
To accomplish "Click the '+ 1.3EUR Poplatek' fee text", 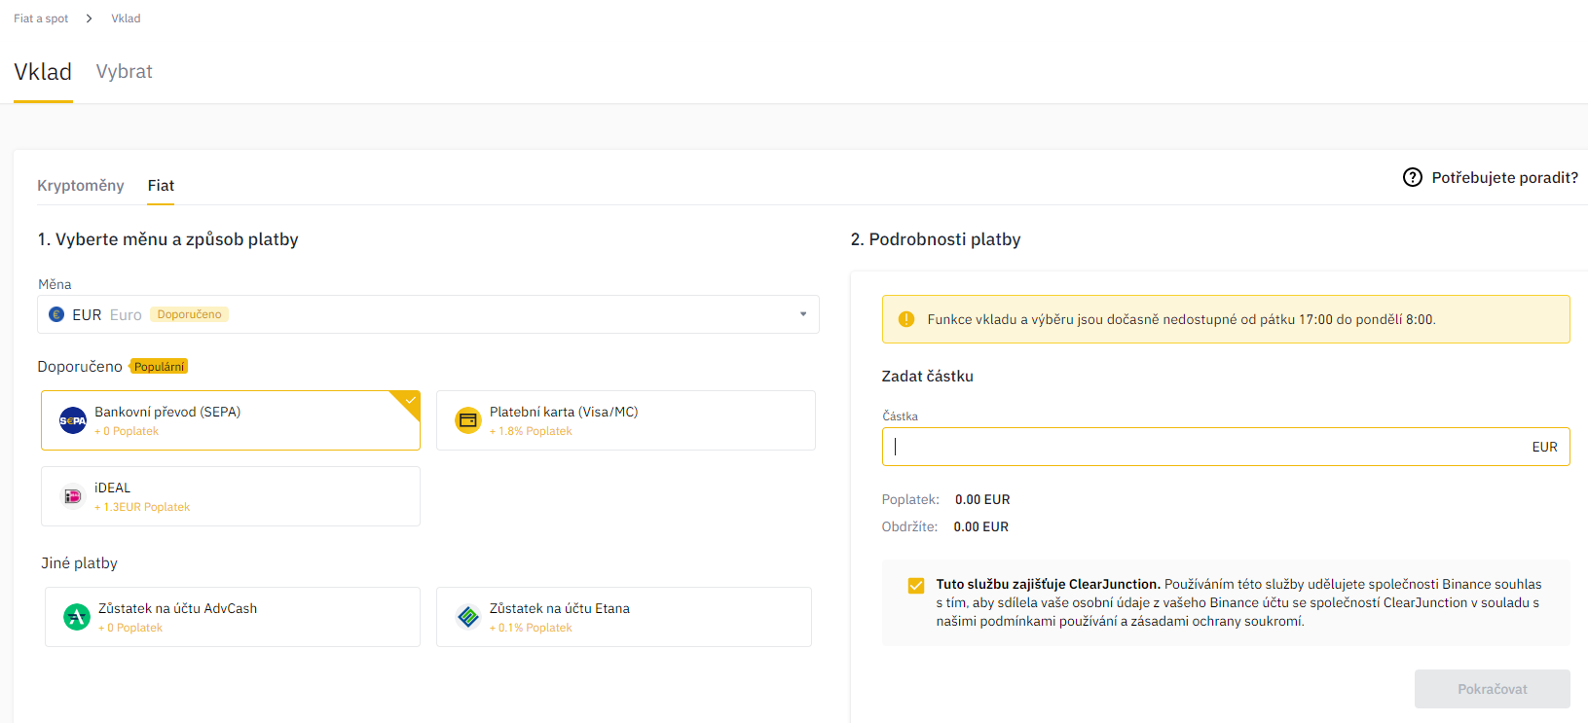I will pos(142,507).
